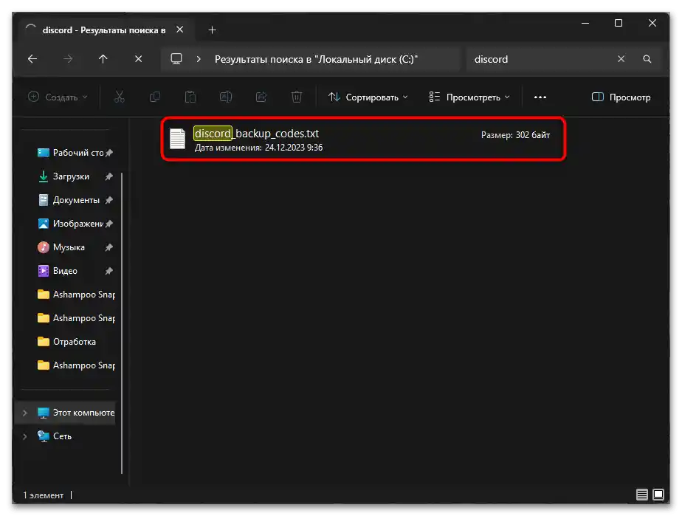
Task: Click the pin icon next to Загрузки
Action: (108, 176)
